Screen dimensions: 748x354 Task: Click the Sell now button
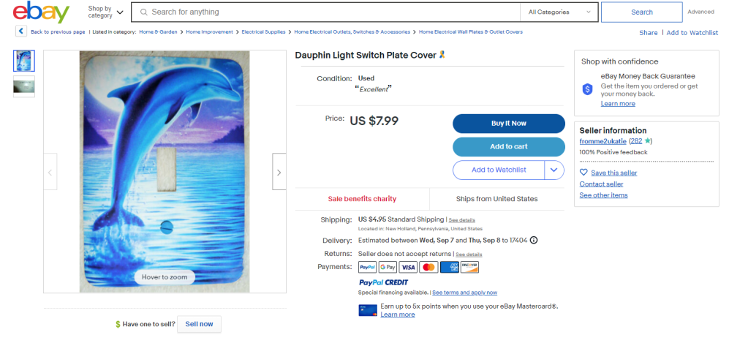(x=199, y=324)
